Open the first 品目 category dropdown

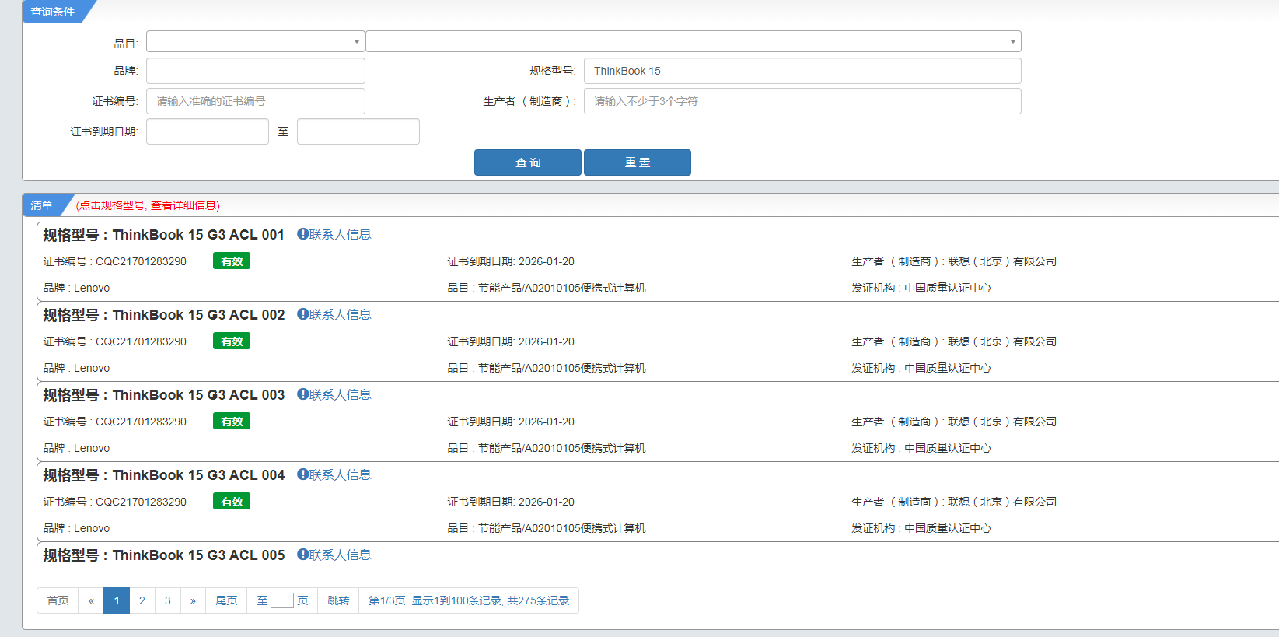pyautogui.click(x=255, y=41)
